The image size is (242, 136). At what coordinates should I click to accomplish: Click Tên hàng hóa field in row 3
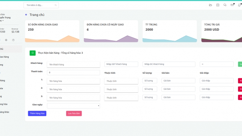73,98
